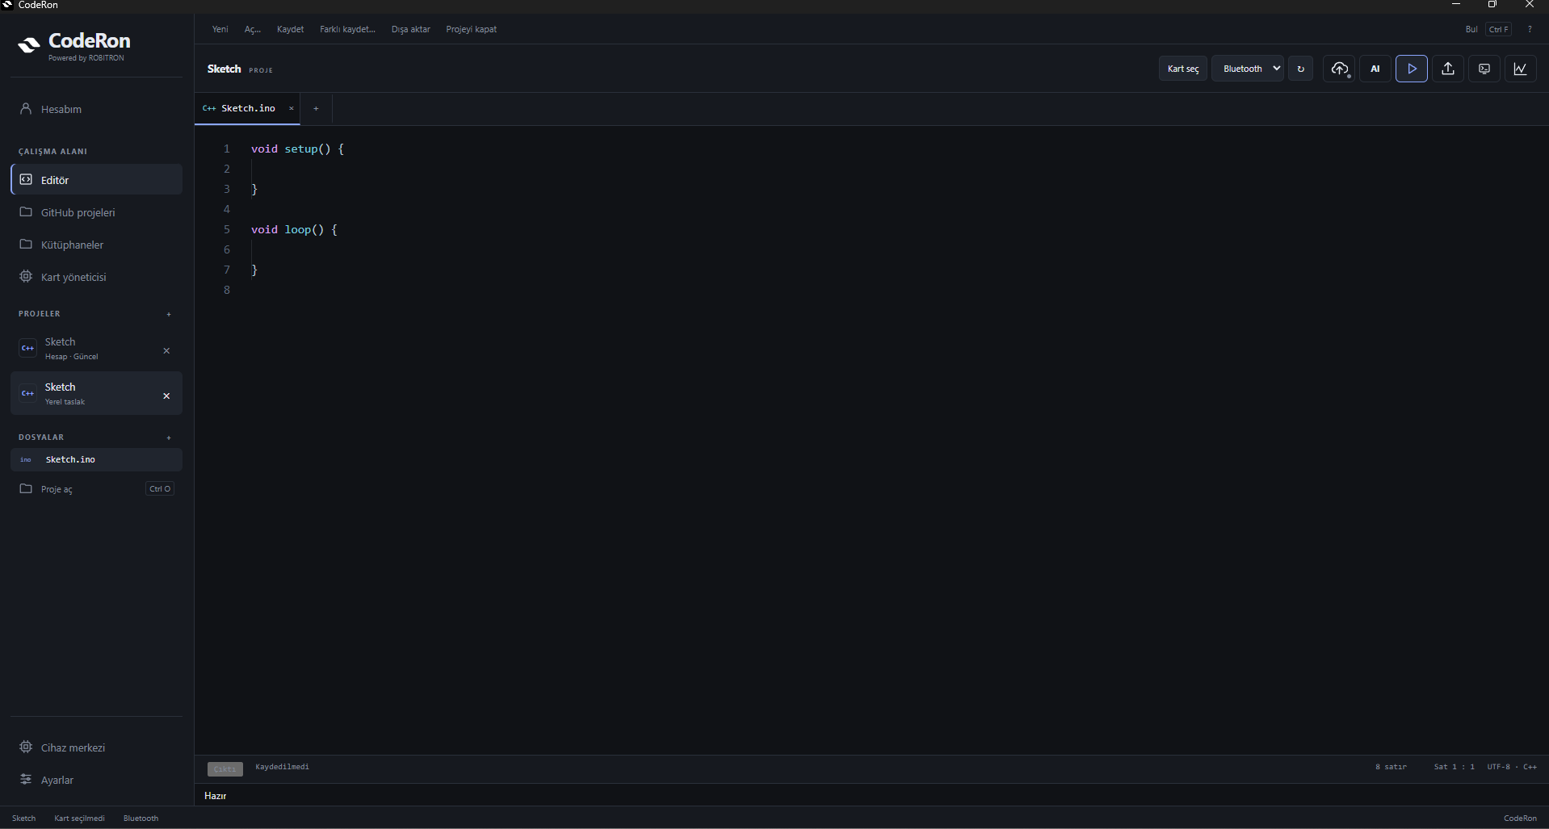Open GitHub projeleri folder
The image size is (1549, 829).
tap(96, 212)
